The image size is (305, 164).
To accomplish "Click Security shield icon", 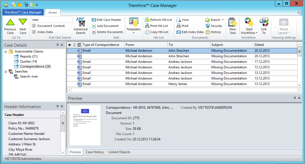I will tap(208, 26).
